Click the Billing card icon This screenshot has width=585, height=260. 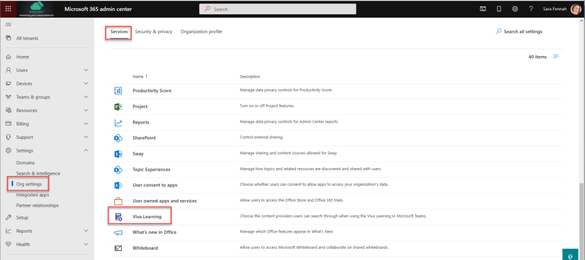click(x=8, y=124)
